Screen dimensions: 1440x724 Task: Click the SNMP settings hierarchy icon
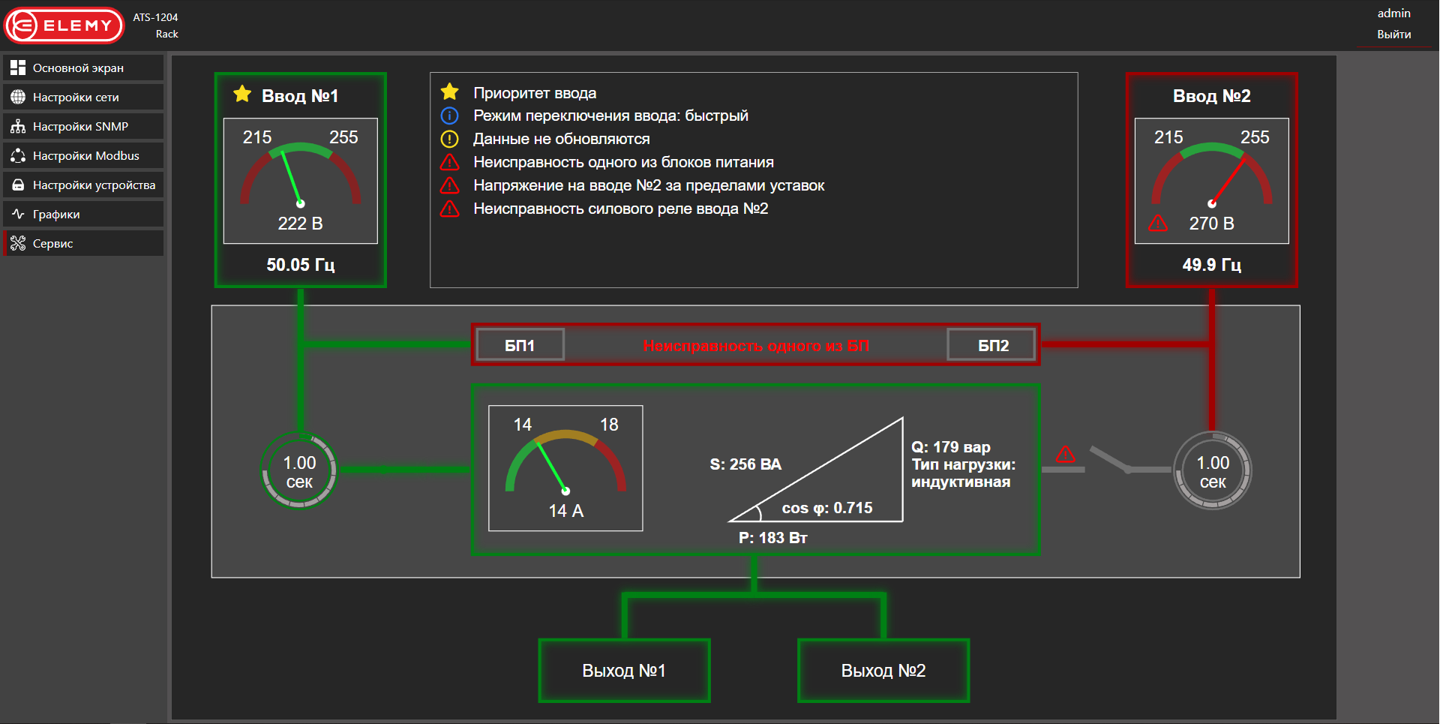[18, 126]
